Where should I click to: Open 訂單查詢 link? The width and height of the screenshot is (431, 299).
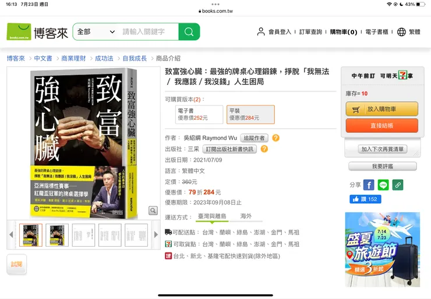click(x=310, y=32)
